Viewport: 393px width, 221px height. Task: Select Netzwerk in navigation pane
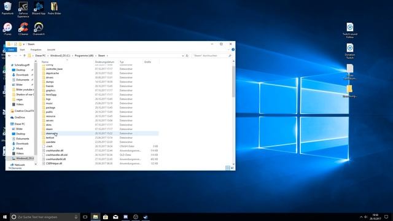20,165
